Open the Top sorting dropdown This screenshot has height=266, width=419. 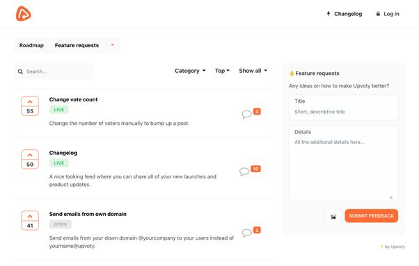[222, 71]
